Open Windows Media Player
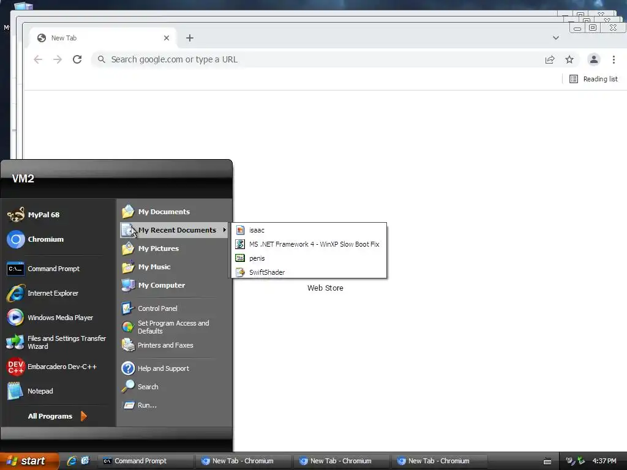This screenshot has height=470, width=627. 50,318
